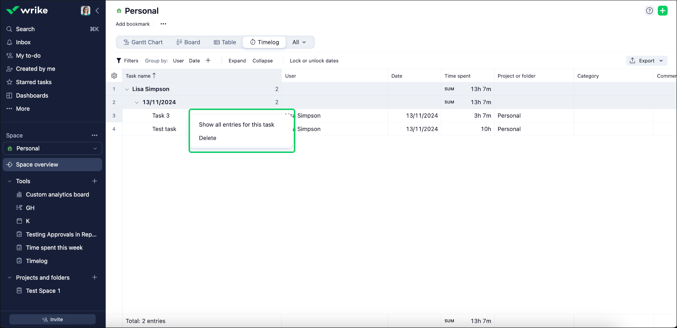Collapse sidebar with the arrow icon

coord(97,11)
